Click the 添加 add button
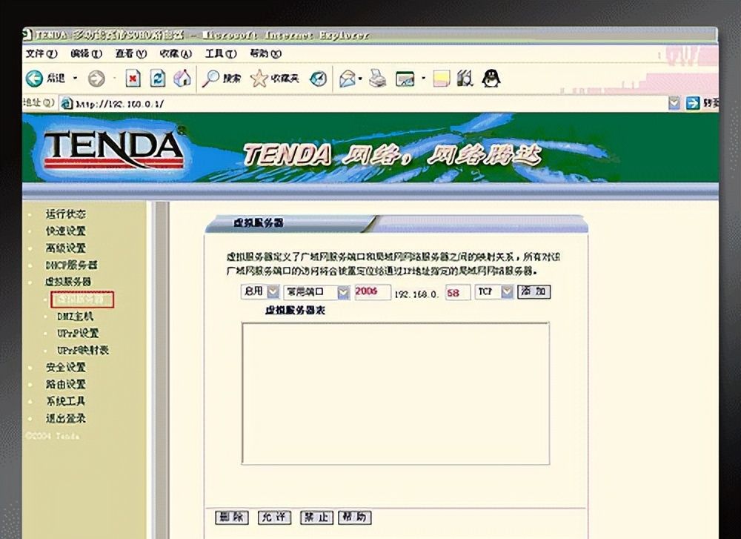Screen dimensions: 741x539 pyautogui.click(x=534, y=291)
